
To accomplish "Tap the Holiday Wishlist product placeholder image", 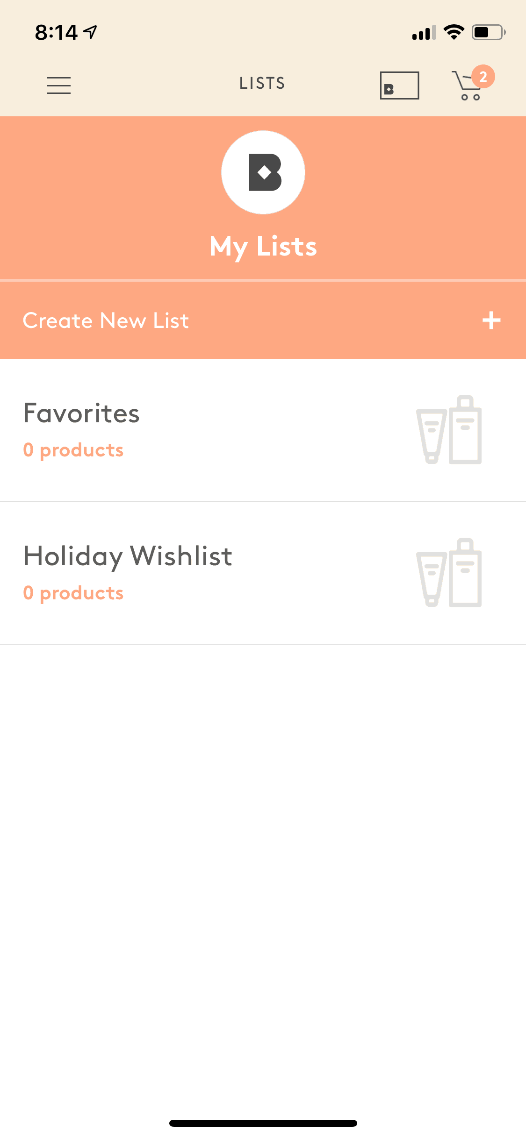I will 449,573.
